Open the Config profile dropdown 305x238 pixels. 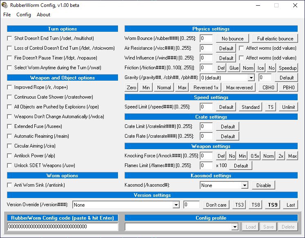pos(235,227)
